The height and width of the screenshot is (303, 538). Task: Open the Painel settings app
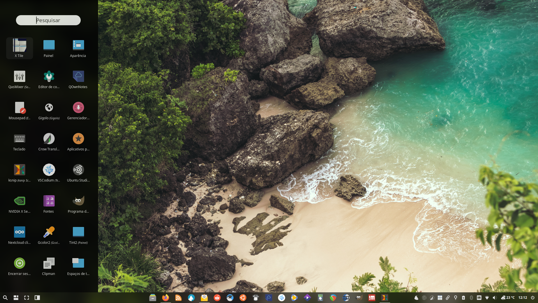49,48
